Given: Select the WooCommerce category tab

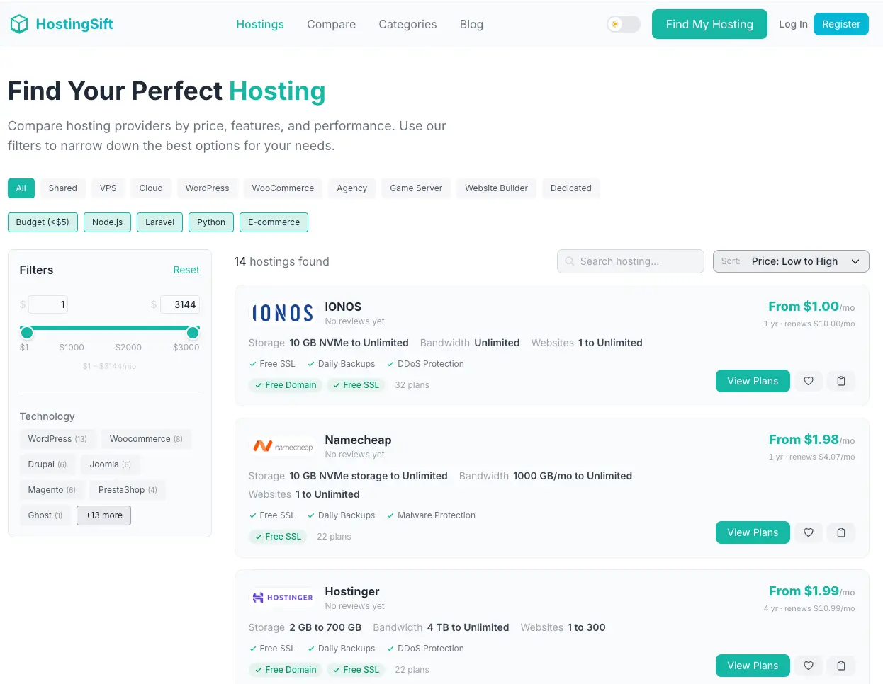Looking at the screenshot, I should tap(283, 188).
